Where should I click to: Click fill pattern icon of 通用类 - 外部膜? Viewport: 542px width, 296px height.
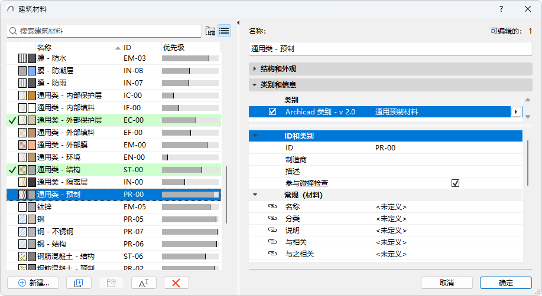pos(22,145)
